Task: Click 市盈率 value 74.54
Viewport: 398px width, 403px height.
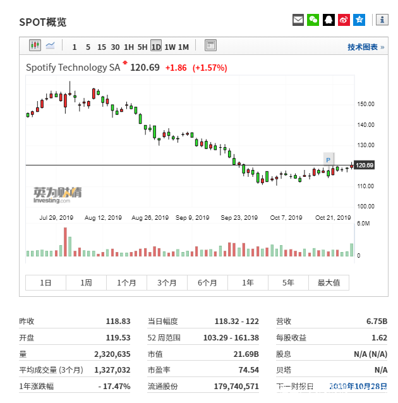Action: click(x=249, y=370)
